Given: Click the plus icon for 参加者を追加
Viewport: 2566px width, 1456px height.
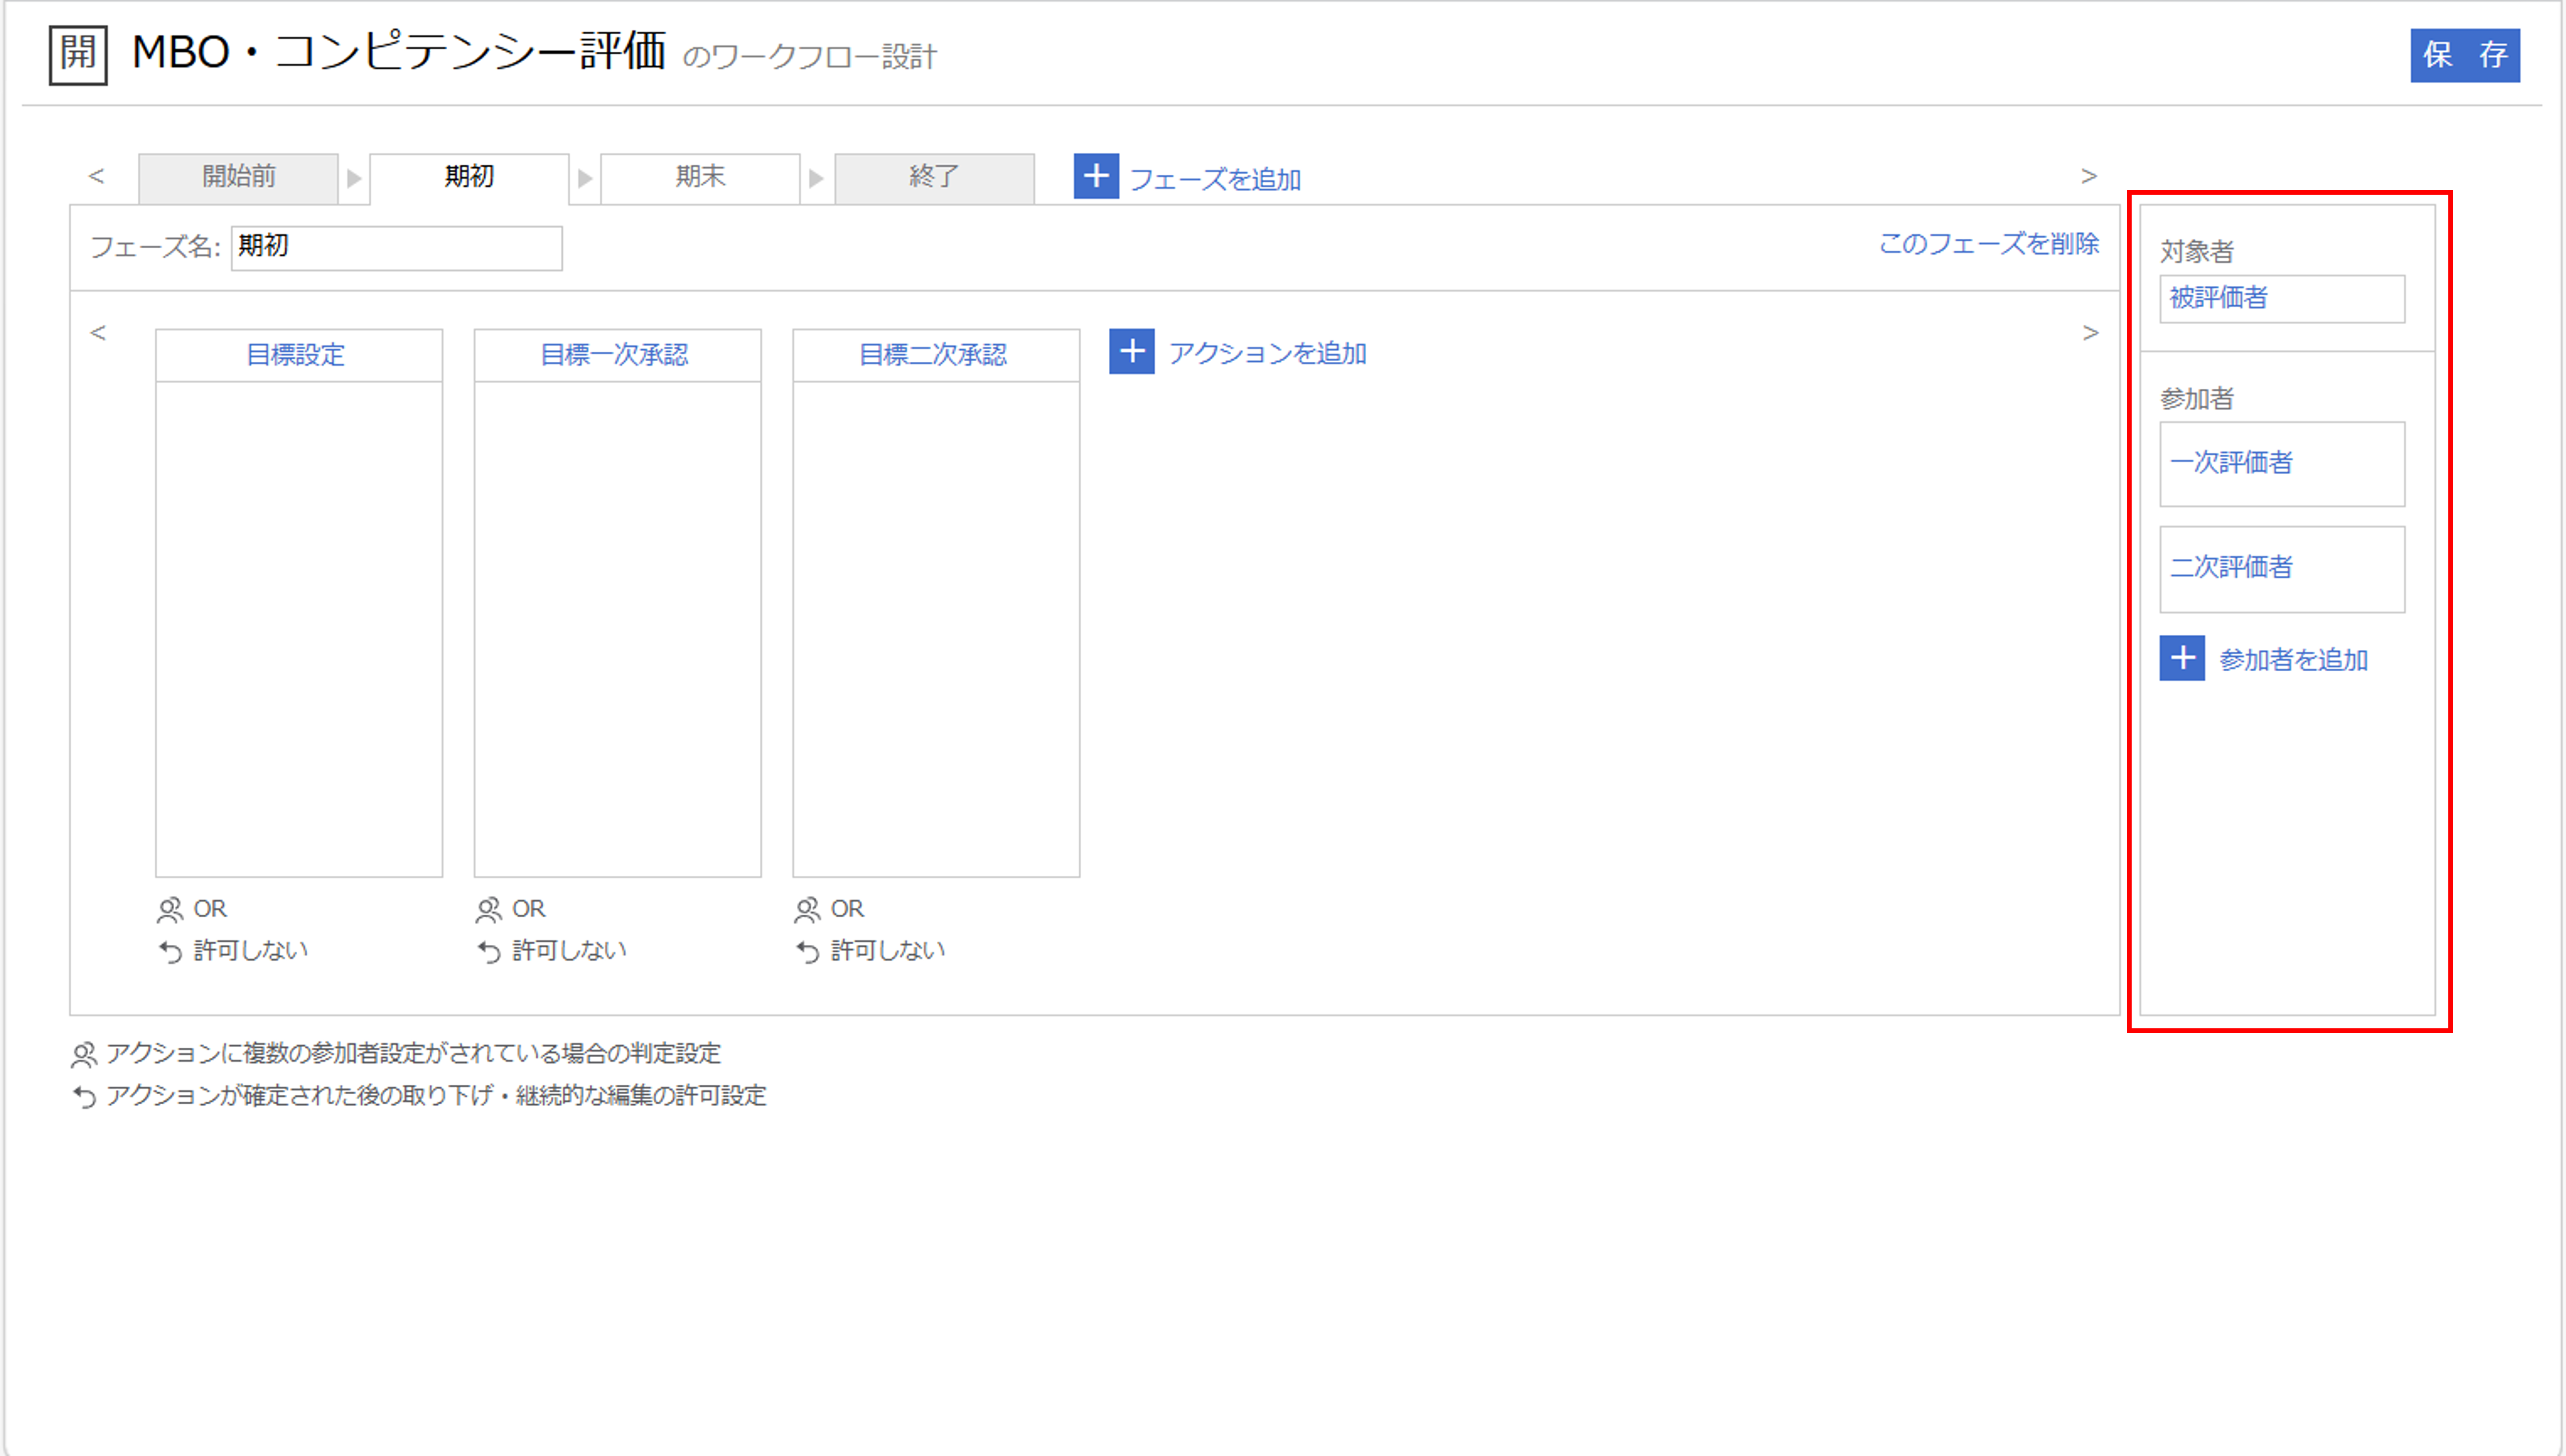Looking at the screenshot, I should point(2182,658).
